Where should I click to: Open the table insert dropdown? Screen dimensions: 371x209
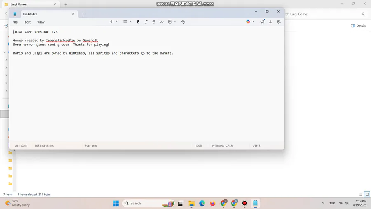coord(172,21)
